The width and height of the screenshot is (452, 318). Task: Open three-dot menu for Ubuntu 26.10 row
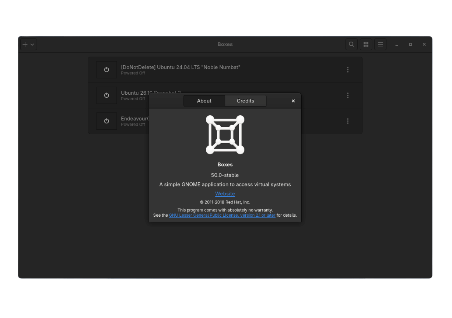tap(347, 95)
